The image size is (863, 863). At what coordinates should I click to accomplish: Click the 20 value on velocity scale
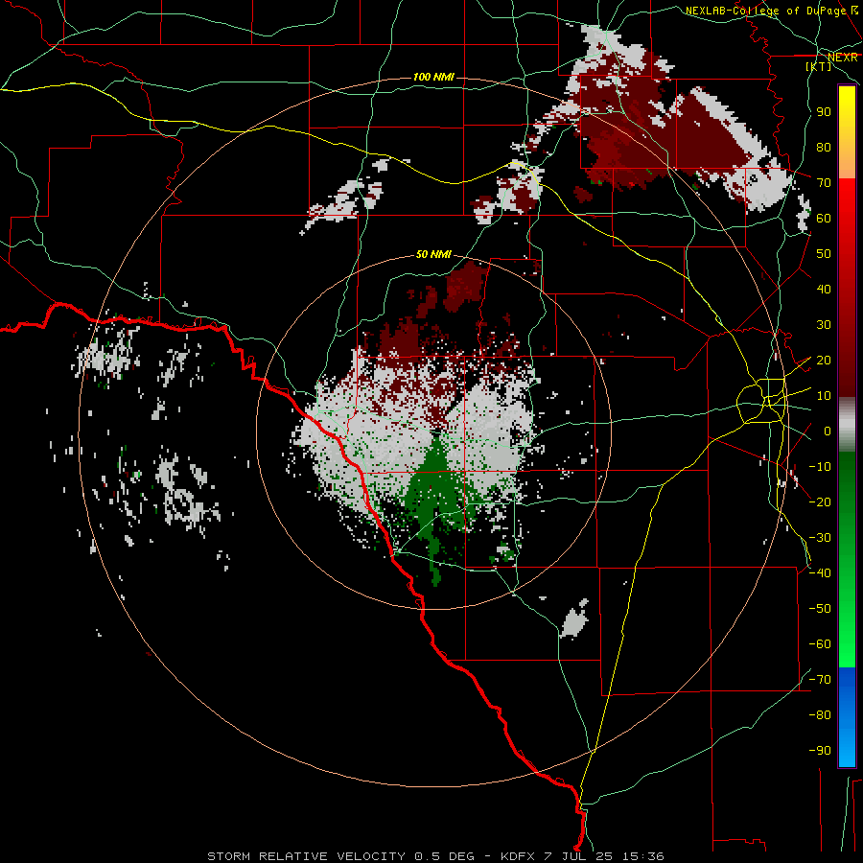(824, 361)
